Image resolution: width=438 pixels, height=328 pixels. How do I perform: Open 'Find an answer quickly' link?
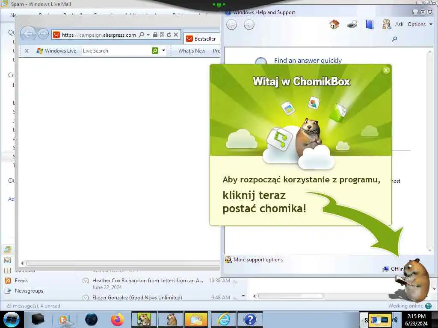pyautogui.click(x=308, y=61)
